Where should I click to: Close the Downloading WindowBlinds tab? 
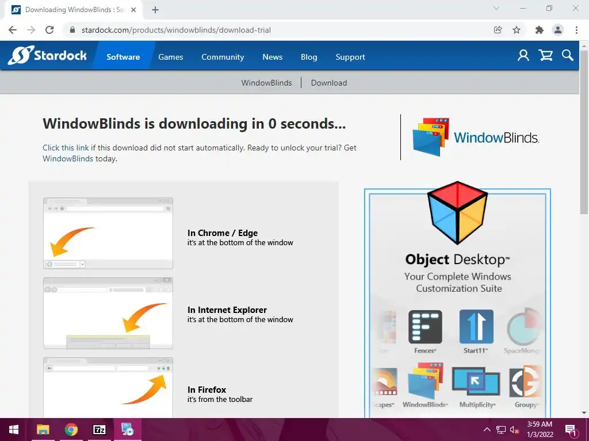(x=133, y=10)
